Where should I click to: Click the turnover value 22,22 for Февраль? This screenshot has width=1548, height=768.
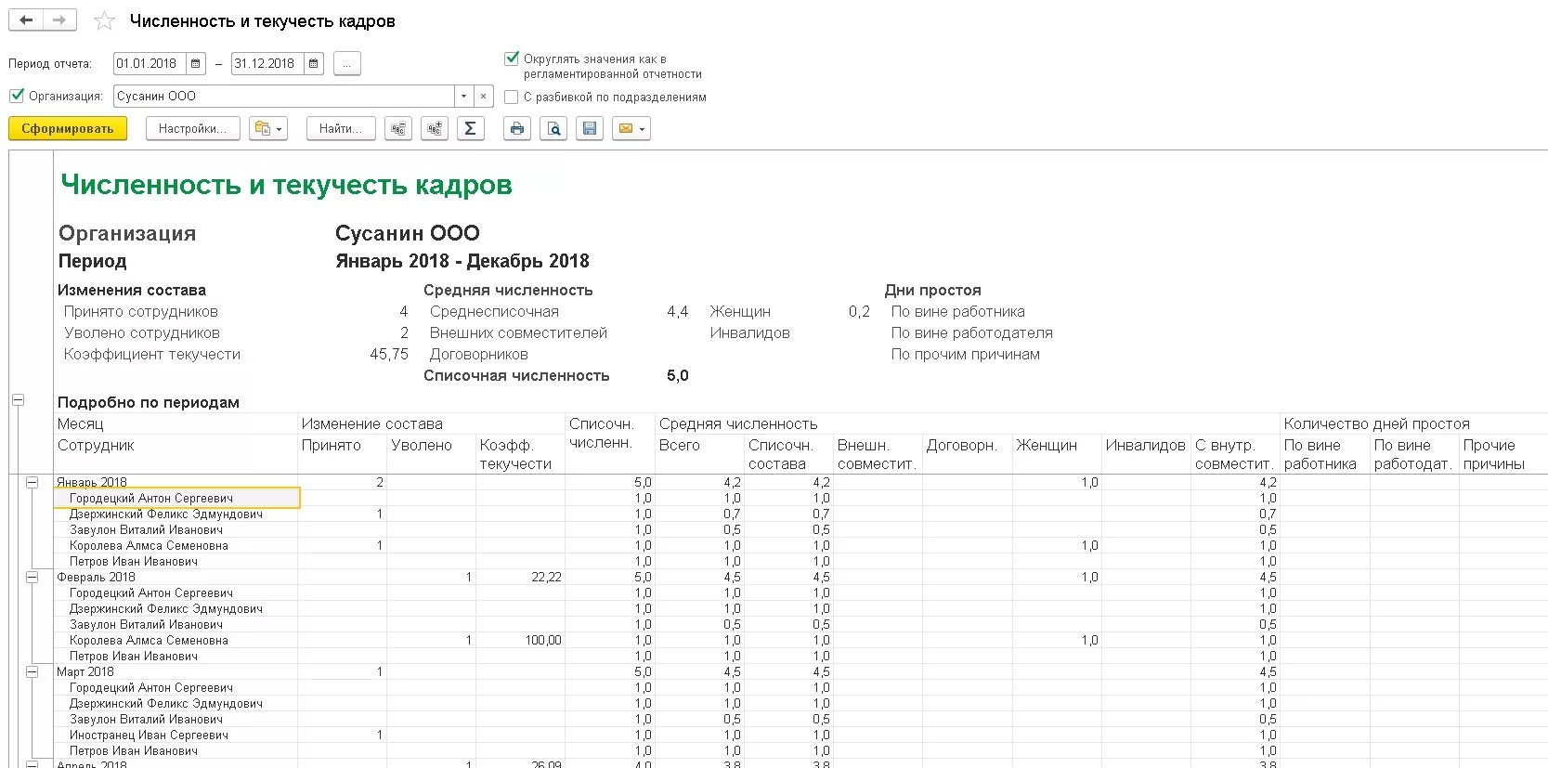[x=546, y=577]
